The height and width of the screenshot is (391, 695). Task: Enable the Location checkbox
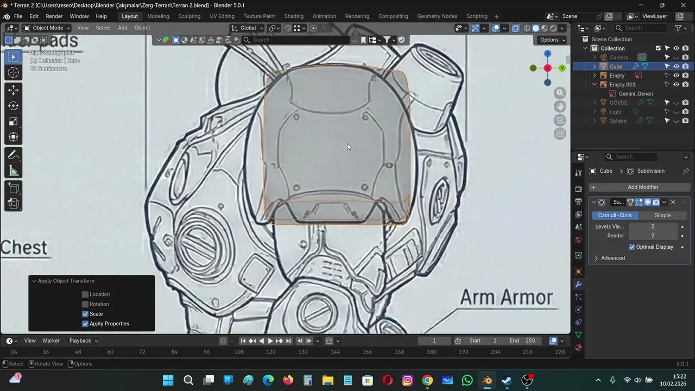coord(85,294)
